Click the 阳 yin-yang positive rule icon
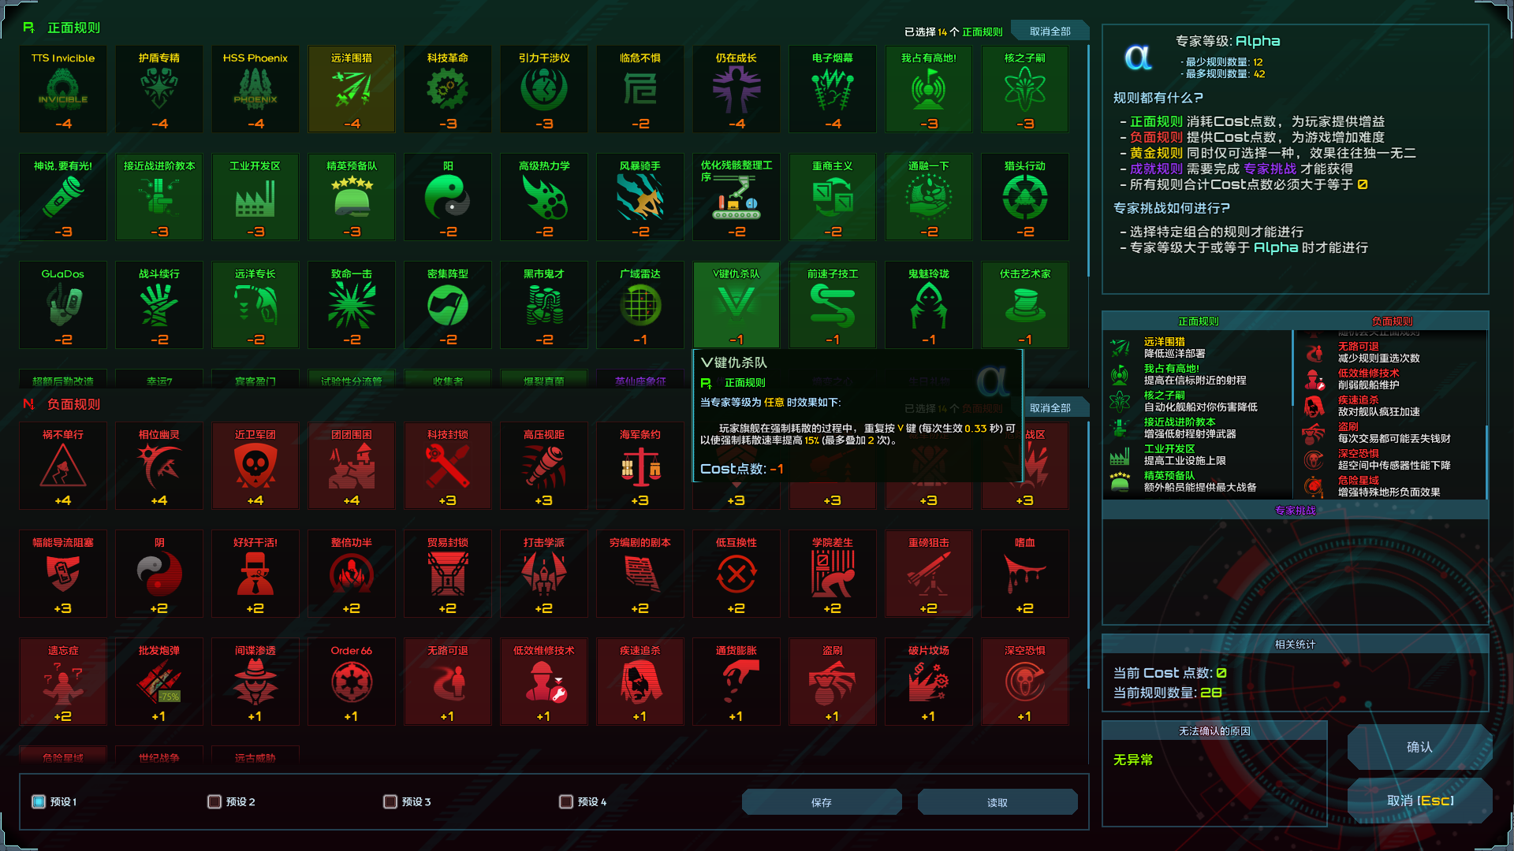 [x=448, y=196]
